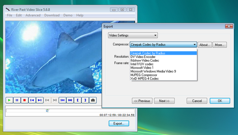Click the 00:07:12.59 / 00:22:34.59 time readout
Image resolution: width=238 pixels, height=135 pixels.
coord(117,115)
